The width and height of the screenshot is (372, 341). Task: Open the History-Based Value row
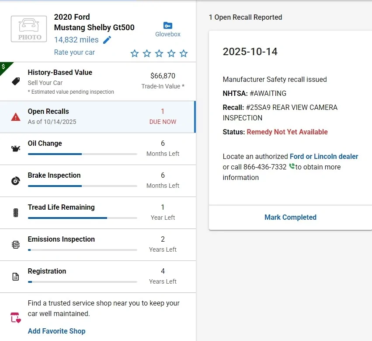(98, 81)
